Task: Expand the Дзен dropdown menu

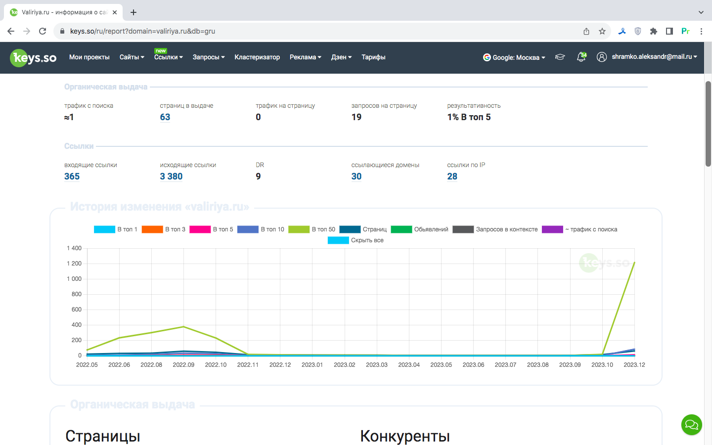Action: [x=342, y=57]
